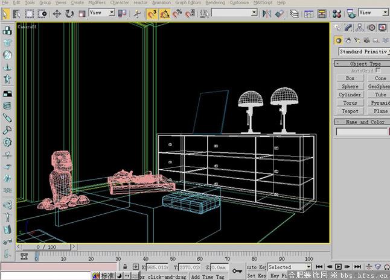Select the Cameras category icon
This screenshot has width=390, height=280.
pyautogui.click(x=366, y=40)
